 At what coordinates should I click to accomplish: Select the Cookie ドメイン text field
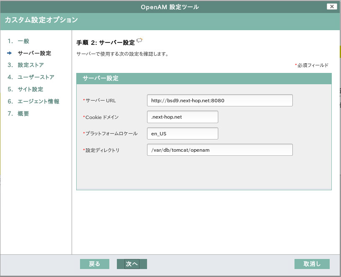(182, 116)
